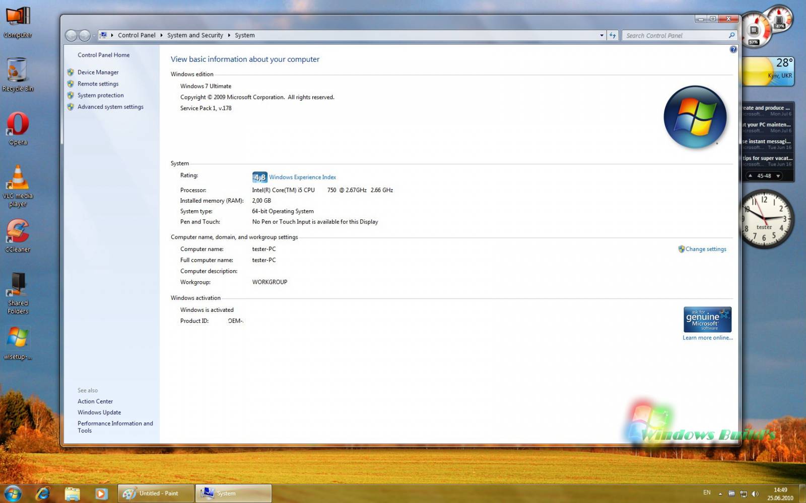Click Learn more online link
This screenshot has height=503, width=806.
(x=707, y=338)
